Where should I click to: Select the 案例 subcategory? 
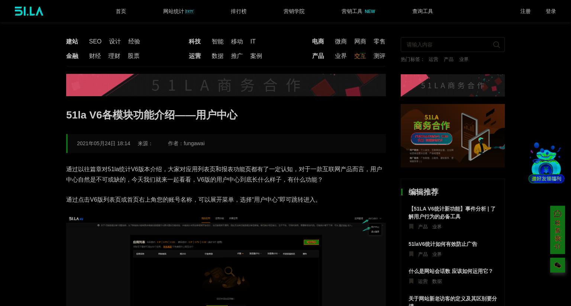coord(256,56)
